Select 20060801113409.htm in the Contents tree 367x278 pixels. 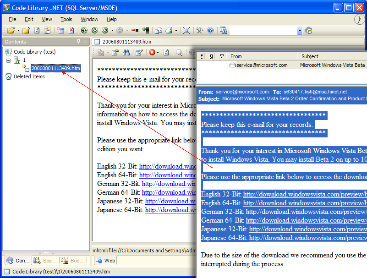coord(56,68)
